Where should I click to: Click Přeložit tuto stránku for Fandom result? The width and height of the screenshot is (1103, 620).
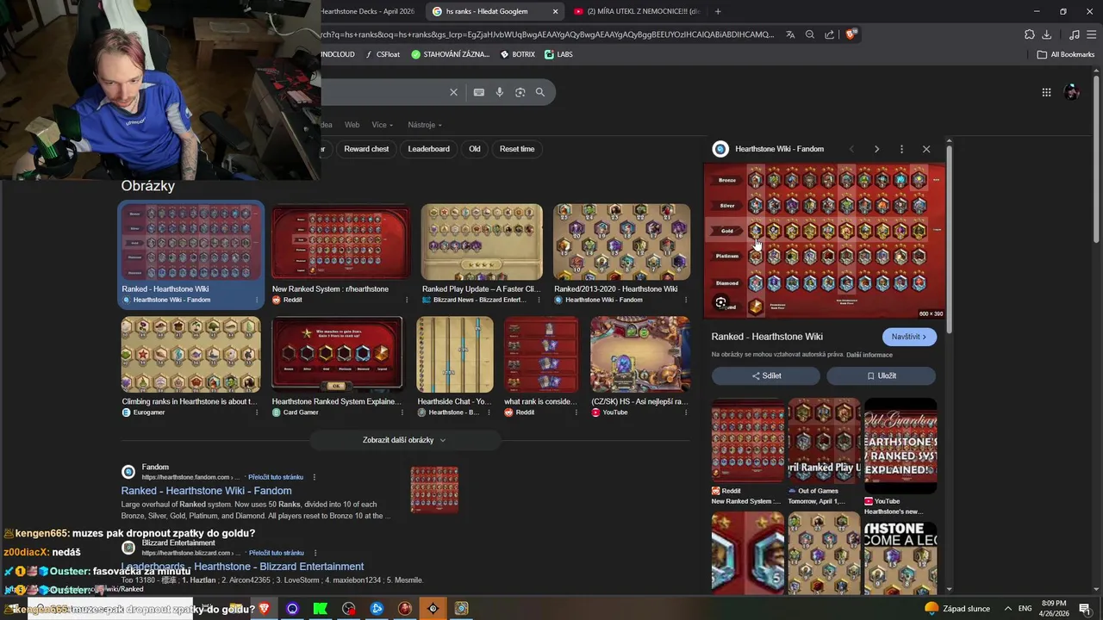pos(276,477)
